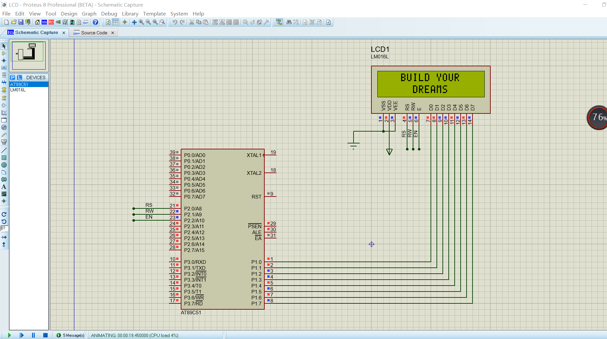Switch to the Source Code tab

tap(94, 33)
